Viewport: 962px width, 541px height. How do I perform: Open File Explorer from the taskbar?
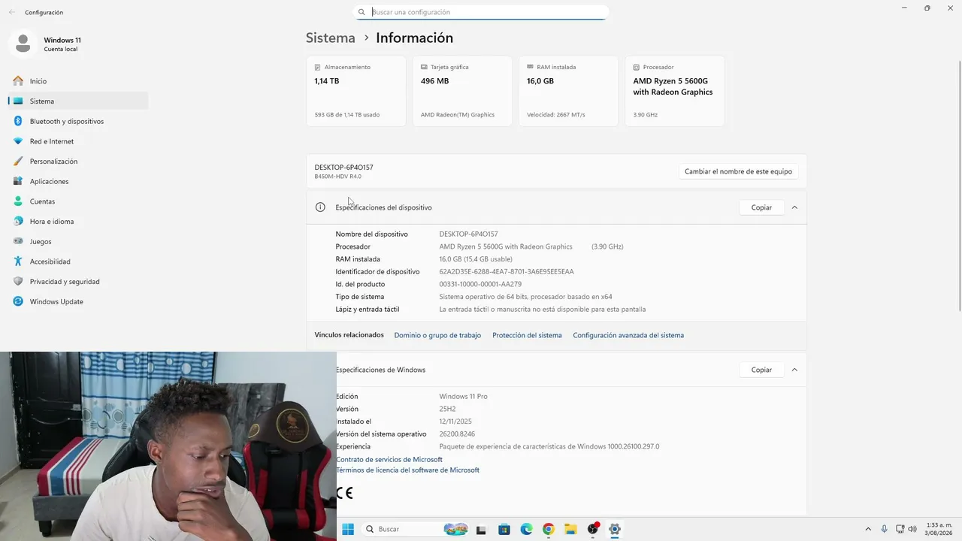tap(570, 529)
